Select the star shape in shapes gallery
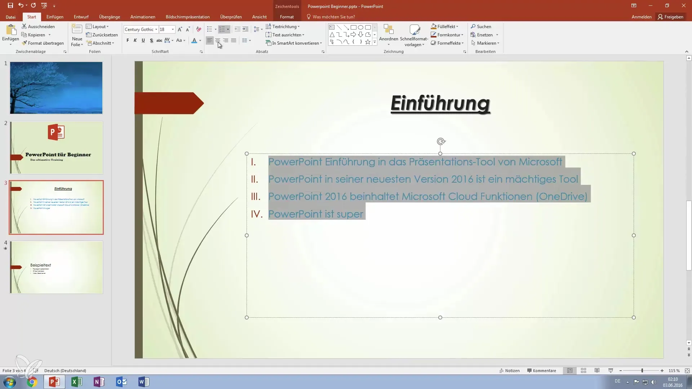Viewport: 692px width, 389px height. click(x=368, y=42)
